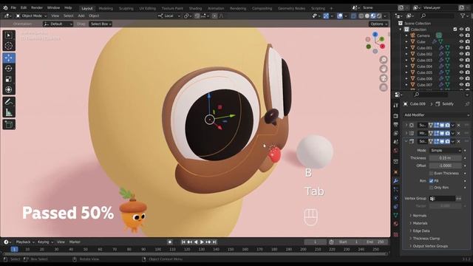
Task: Hide the Camera object via eye icon
Action: click(461, 35)
